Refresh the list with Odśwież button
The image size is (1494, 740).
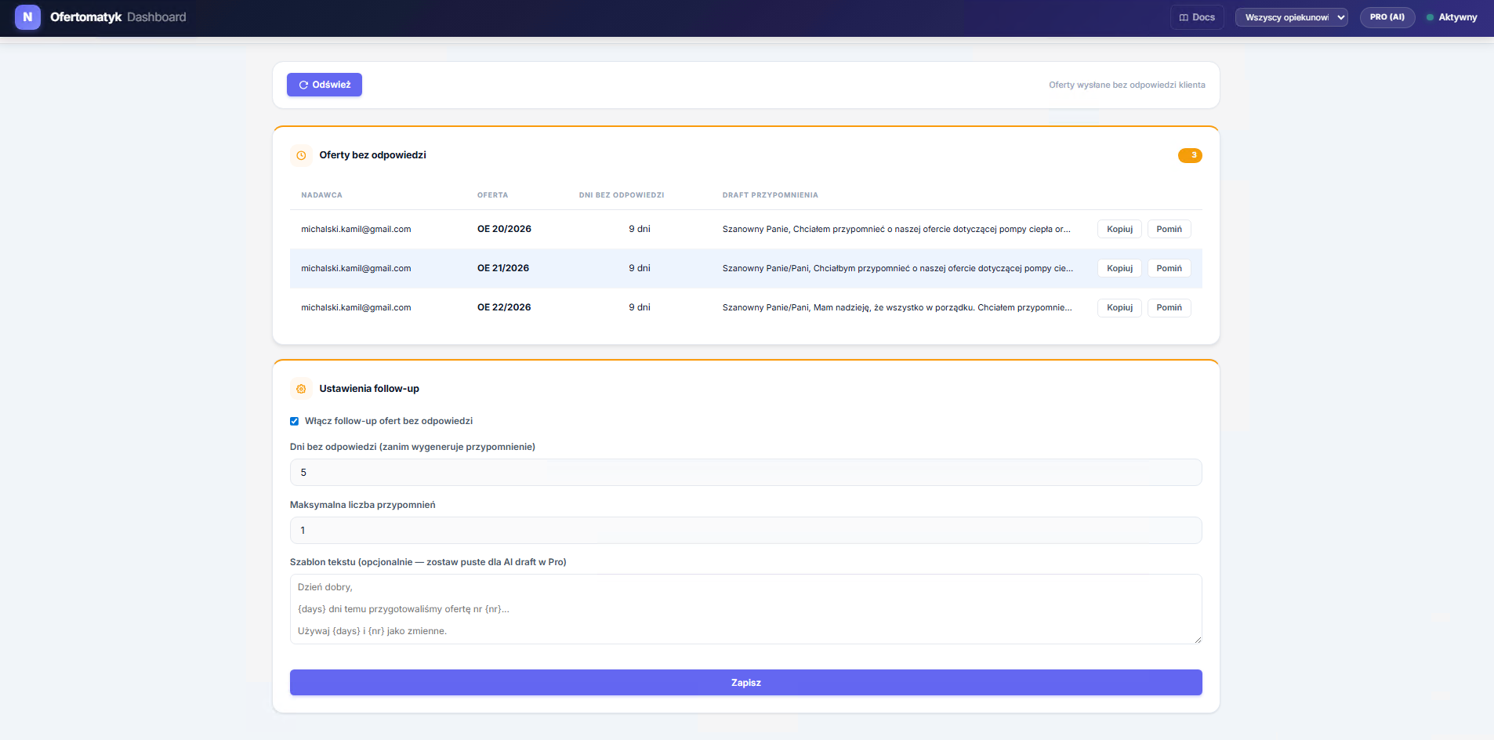(x=325, y=85)
